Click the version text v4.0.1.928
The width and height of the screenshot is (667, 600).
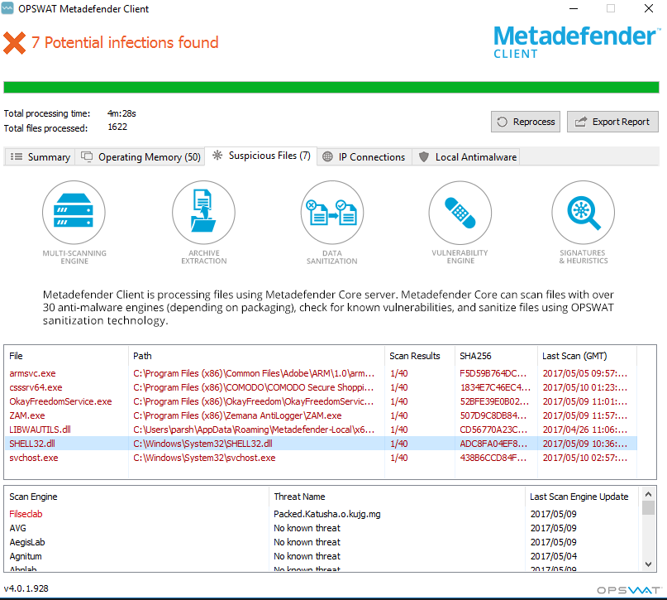point(26,588)
